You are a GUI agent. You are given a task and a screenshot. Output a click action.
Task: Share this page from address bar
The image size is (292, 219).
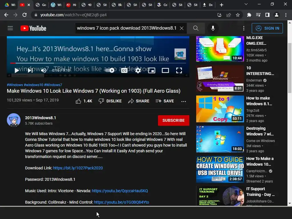(x=229, y=15)
